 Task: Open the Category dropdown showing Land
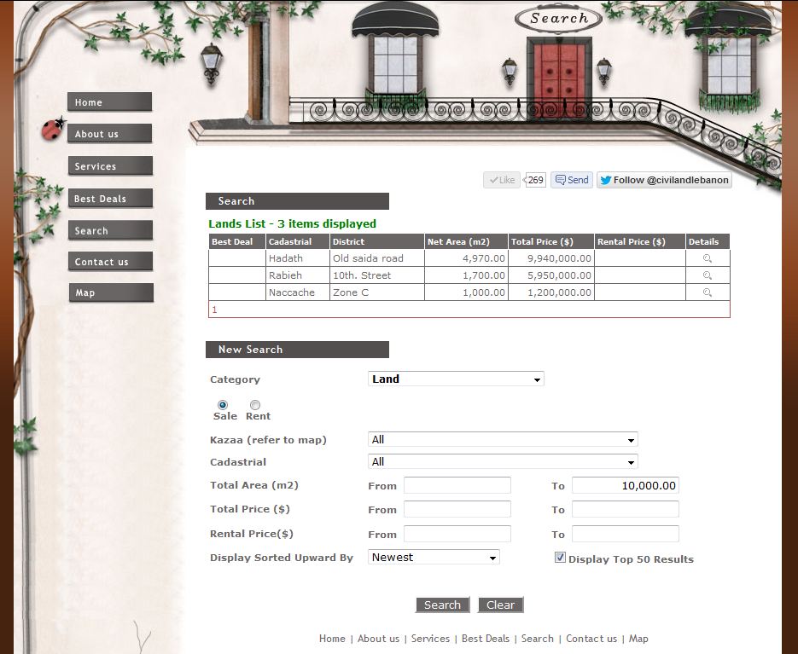pos(456,379)
